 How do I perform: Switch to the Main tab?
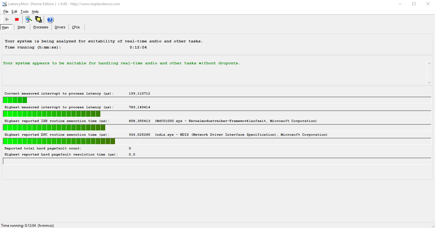click(x=7, y=27)
